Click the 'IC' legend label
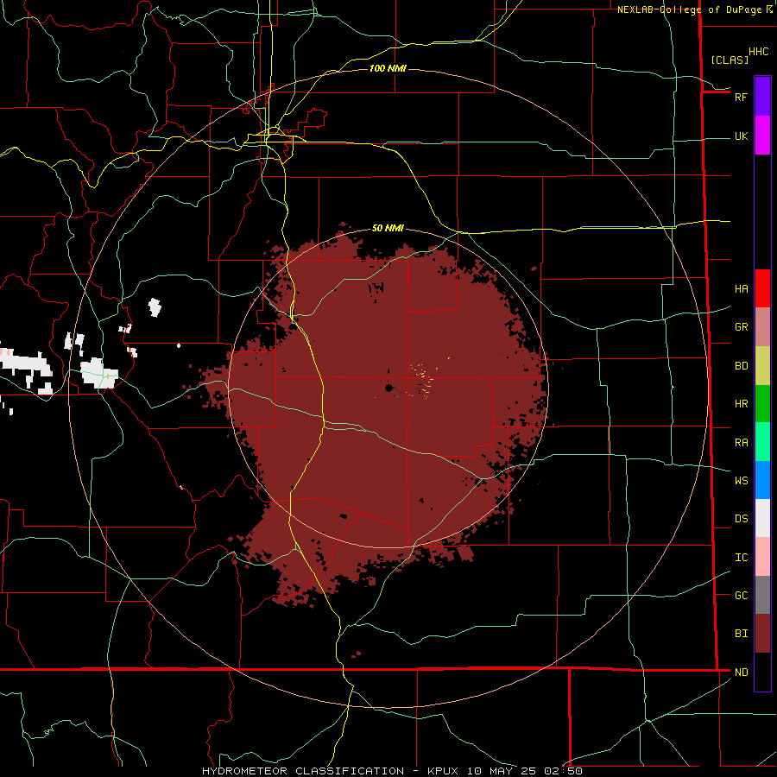This screenshot has height=777, width=777. tap(742, 558)
